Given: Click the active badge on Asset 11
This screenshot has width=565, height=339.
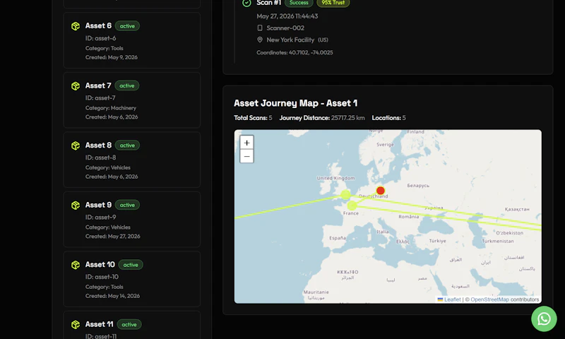Looking at the screenshot, I should (x=129, y=325).
